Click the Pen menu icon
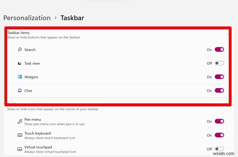This screenshot has height=157, width=238. [20, 121]
